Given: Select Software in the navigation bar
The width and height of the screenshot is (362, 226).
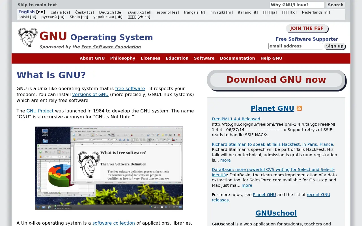Looking at the screenshot, I should [x=204, y=58].
